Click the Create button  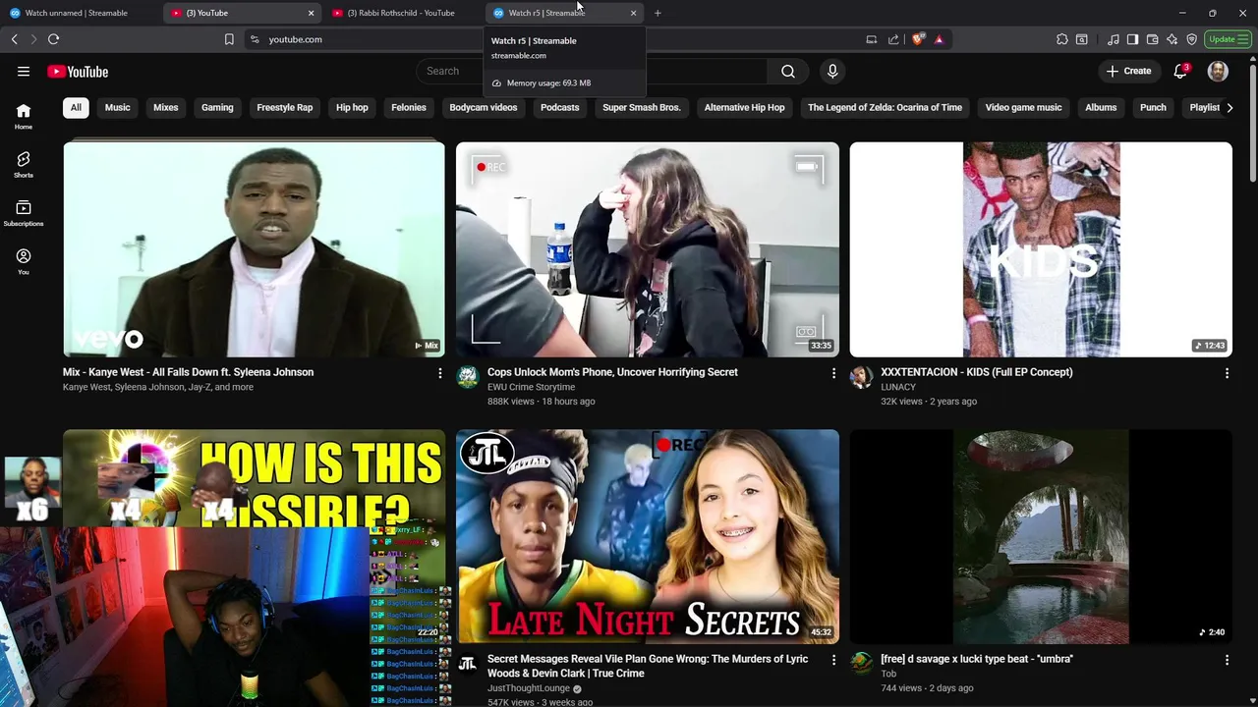(1128, 72)
